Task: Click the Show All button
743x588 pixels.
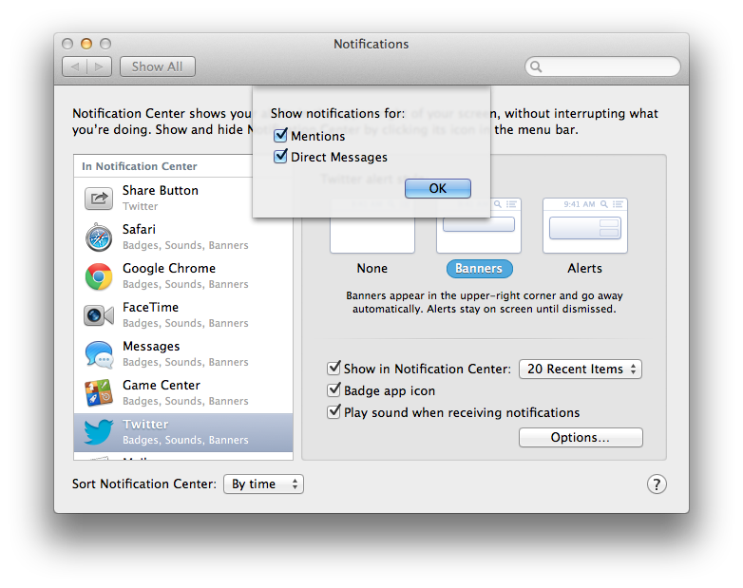Action: point(158,66)
